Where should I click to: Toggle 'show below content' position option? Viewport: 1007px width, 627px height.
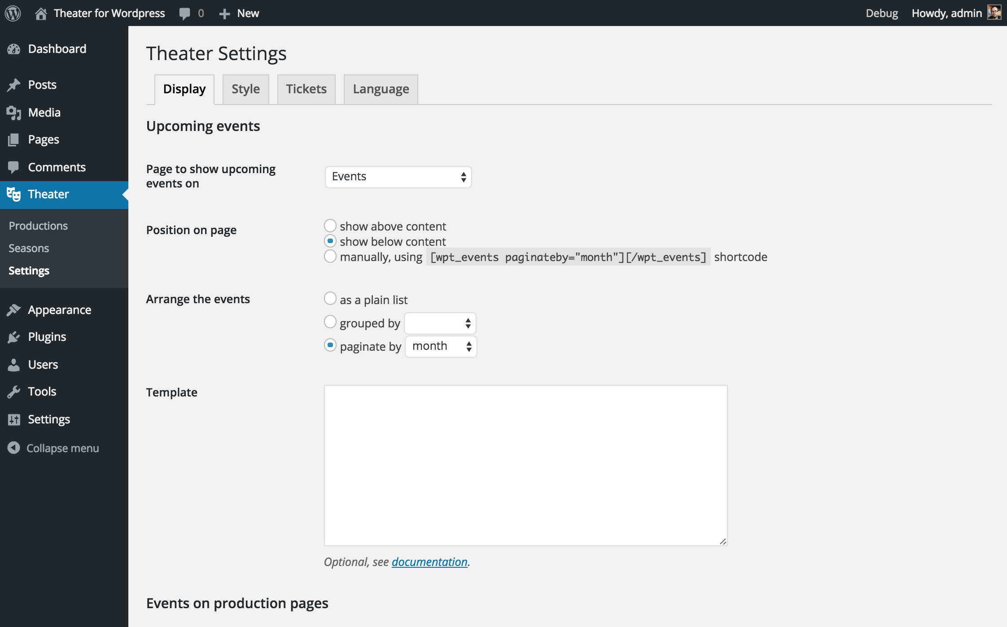329,240
